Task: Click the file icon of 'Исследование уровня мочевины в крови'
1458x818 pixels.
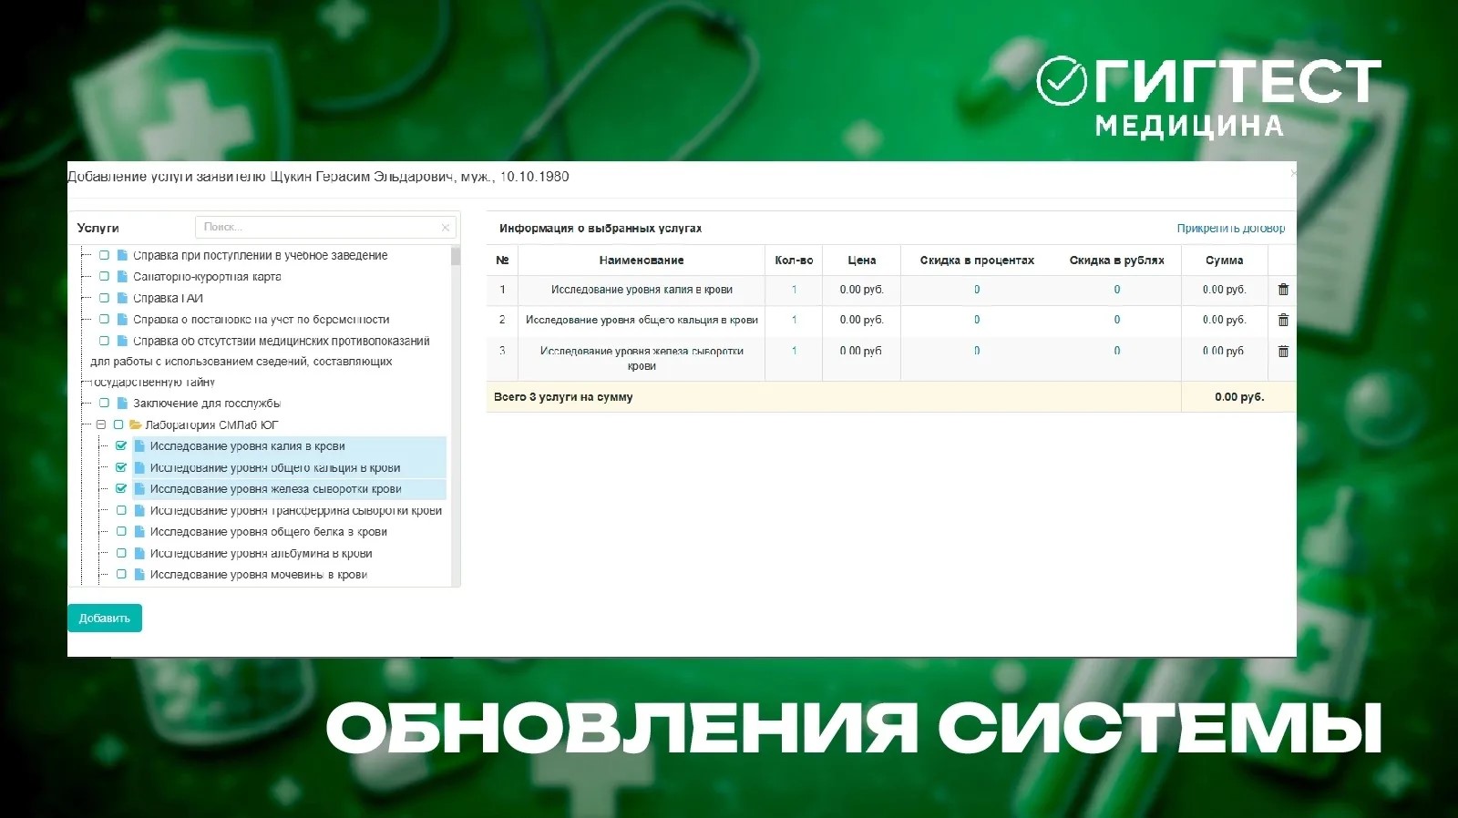Action: (139, 575)
